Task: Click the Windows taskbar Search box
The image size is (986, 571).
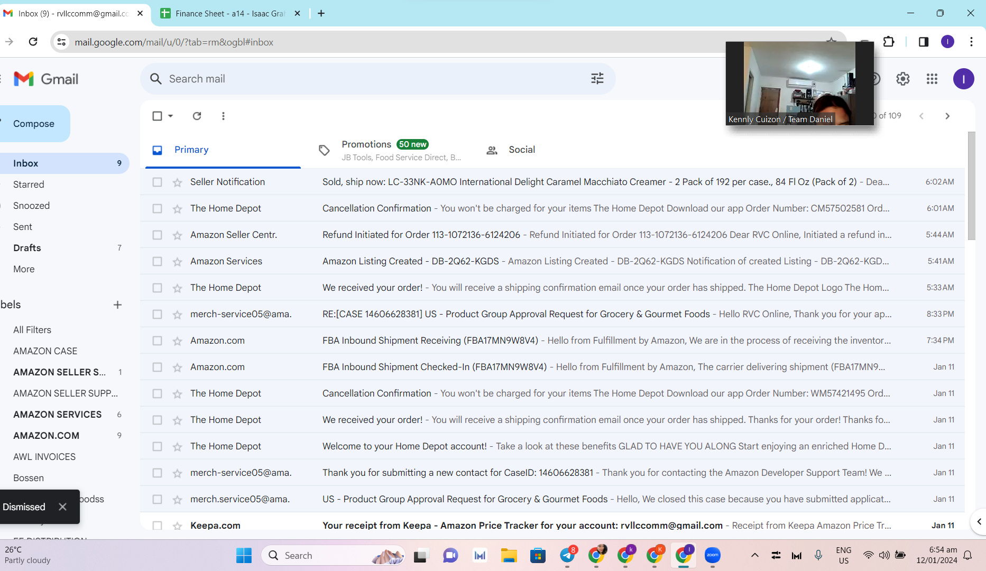Action: click(x=333, y=555)
